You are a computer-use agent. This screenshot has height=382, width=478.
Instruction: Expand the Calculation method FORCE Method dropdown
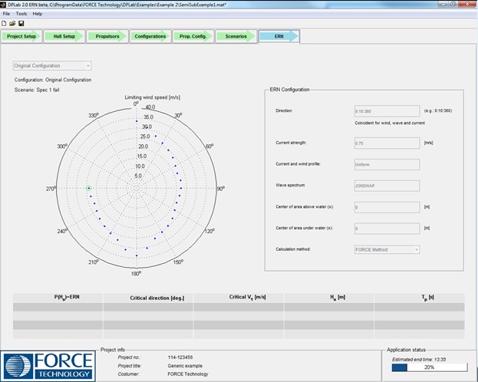point(387,250)
